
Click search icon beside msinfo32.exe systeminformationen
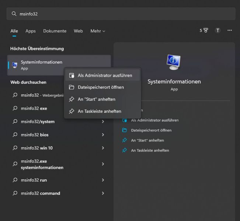[15, 164]
